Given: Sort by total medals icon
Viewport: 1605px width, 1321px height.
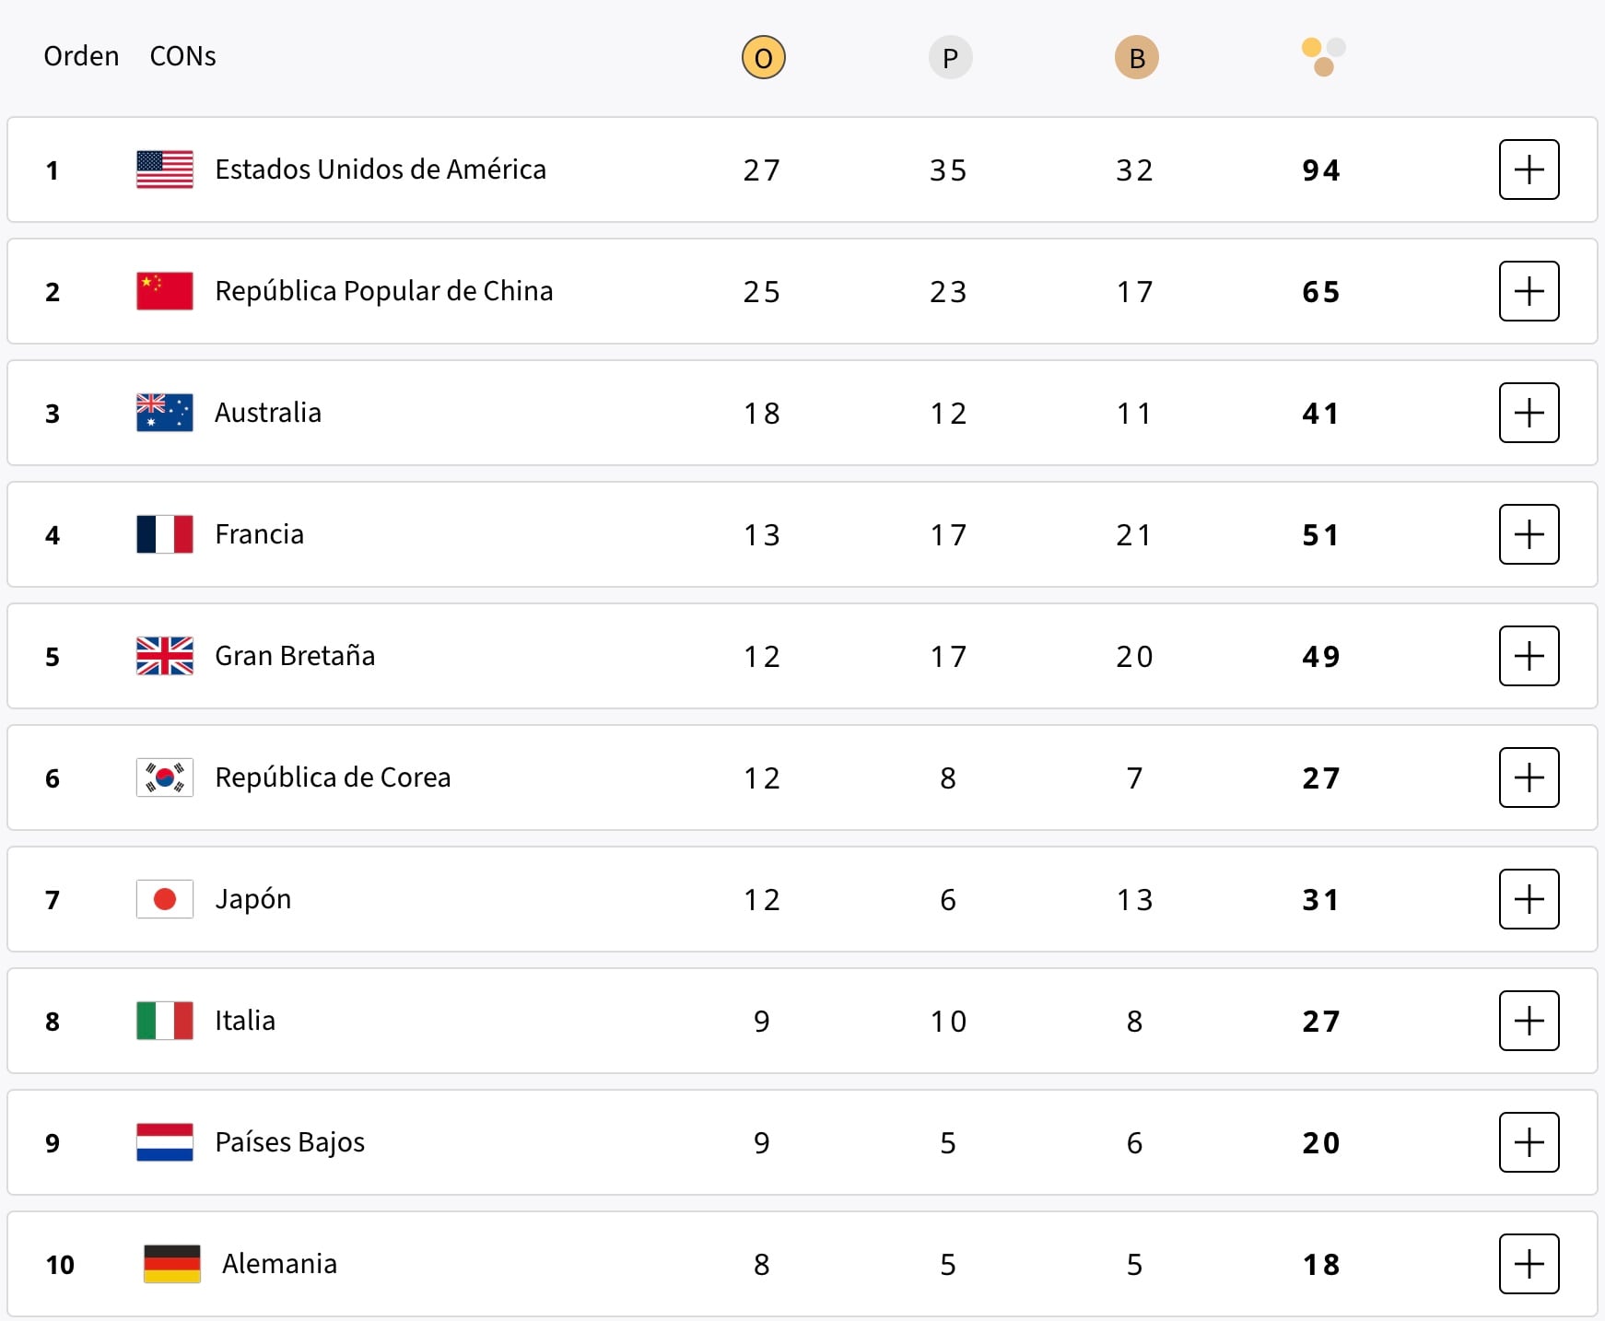Looking at the screenshot, I should tap(1323, 57).
